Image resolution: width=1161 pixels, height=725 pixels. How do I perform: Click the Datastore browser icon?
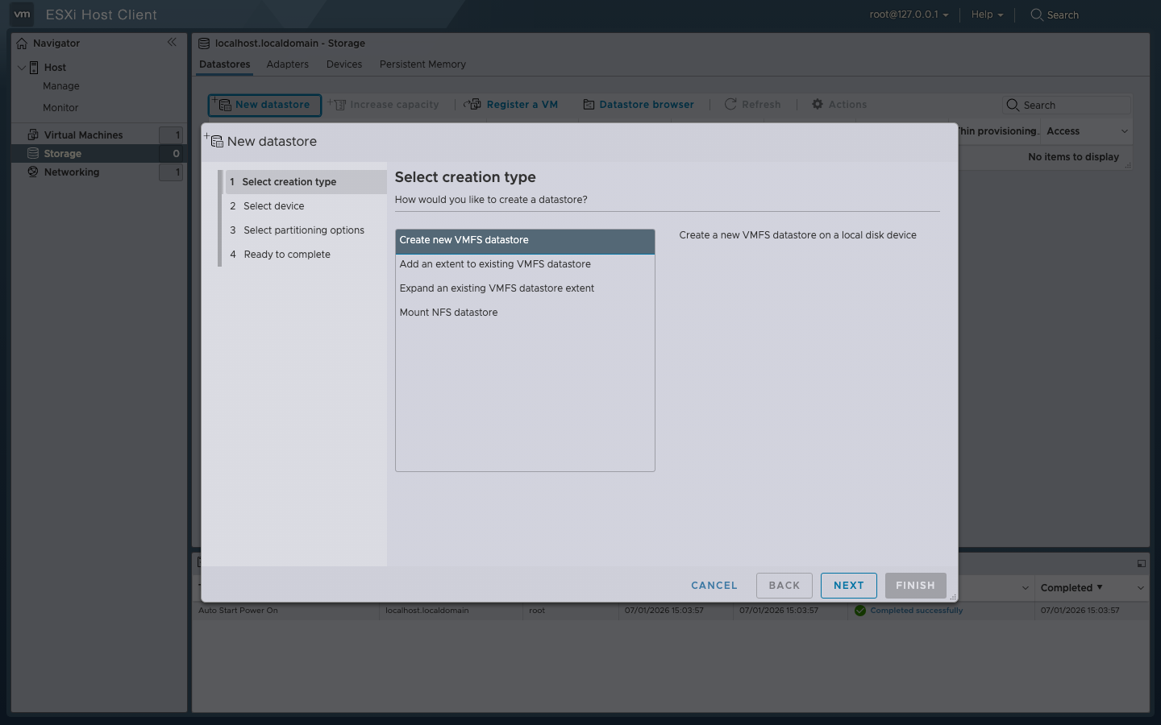pos(589,105)
